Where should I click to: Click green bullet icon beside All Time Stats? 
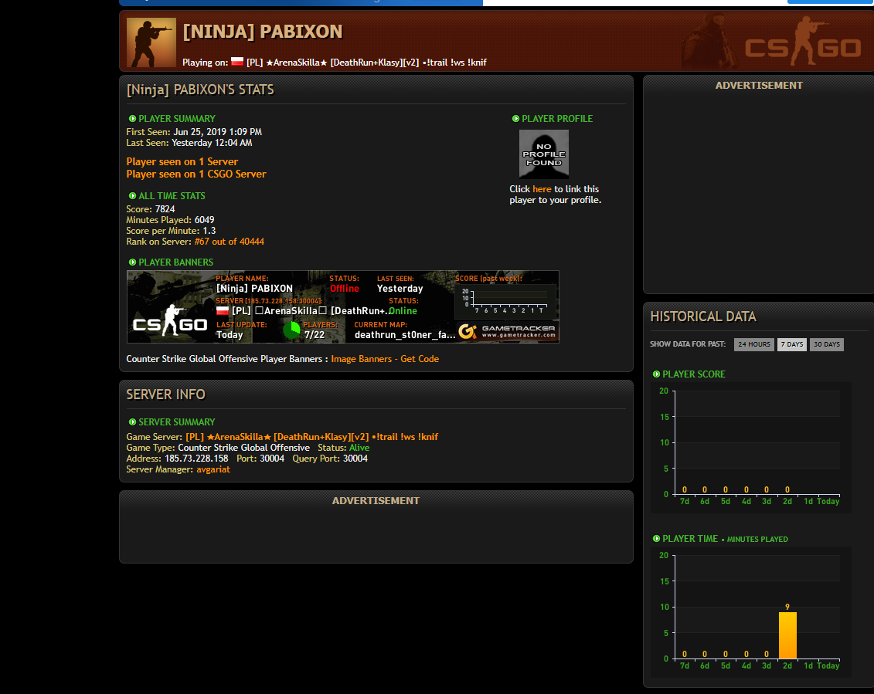(x=133, y=196)
